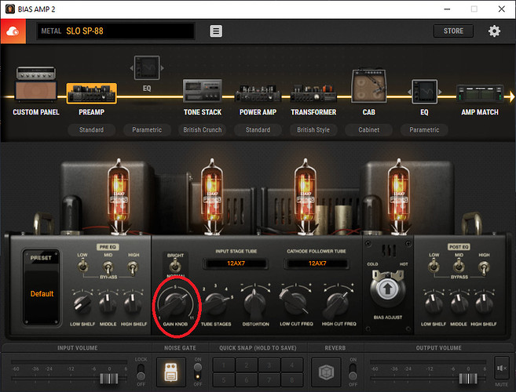Open the EQ module after Cab

425,92
